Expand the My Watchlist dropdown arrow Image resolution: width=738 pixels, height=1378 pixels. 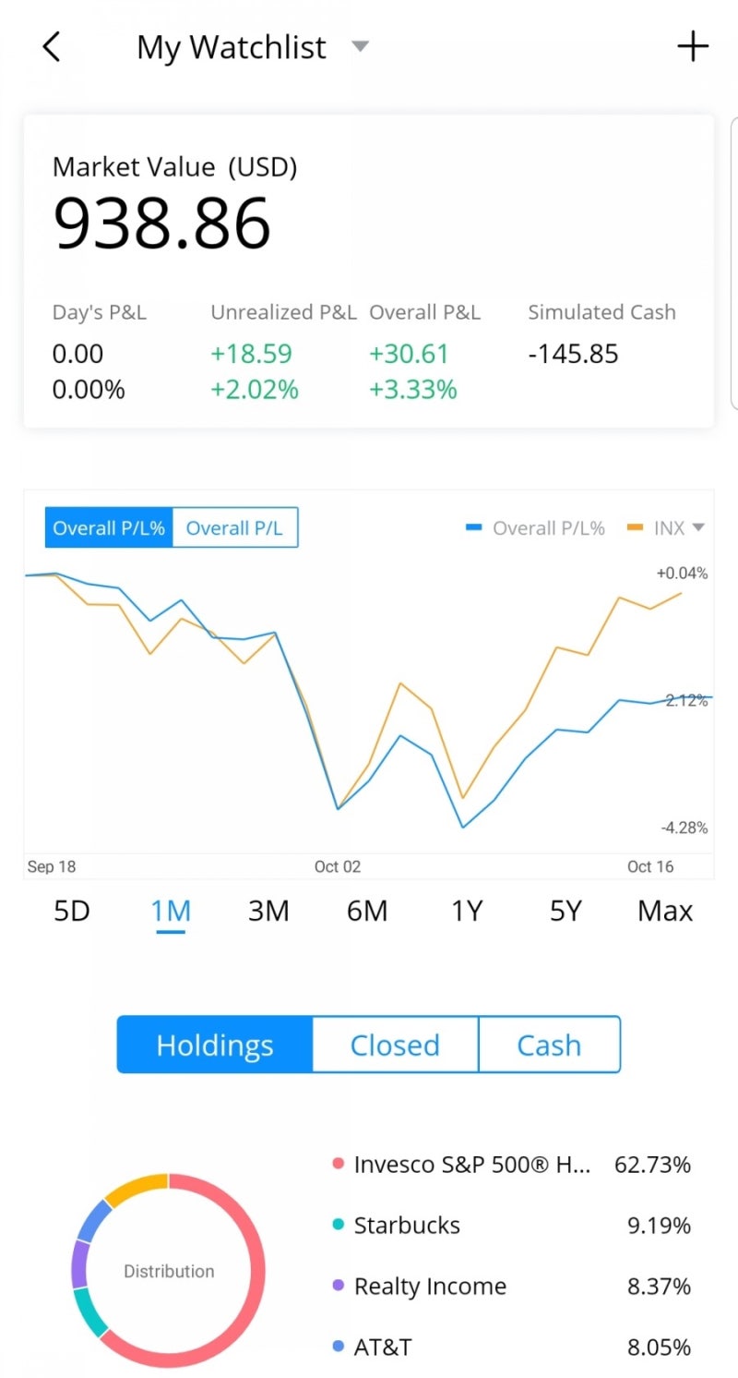click(361, 46)
